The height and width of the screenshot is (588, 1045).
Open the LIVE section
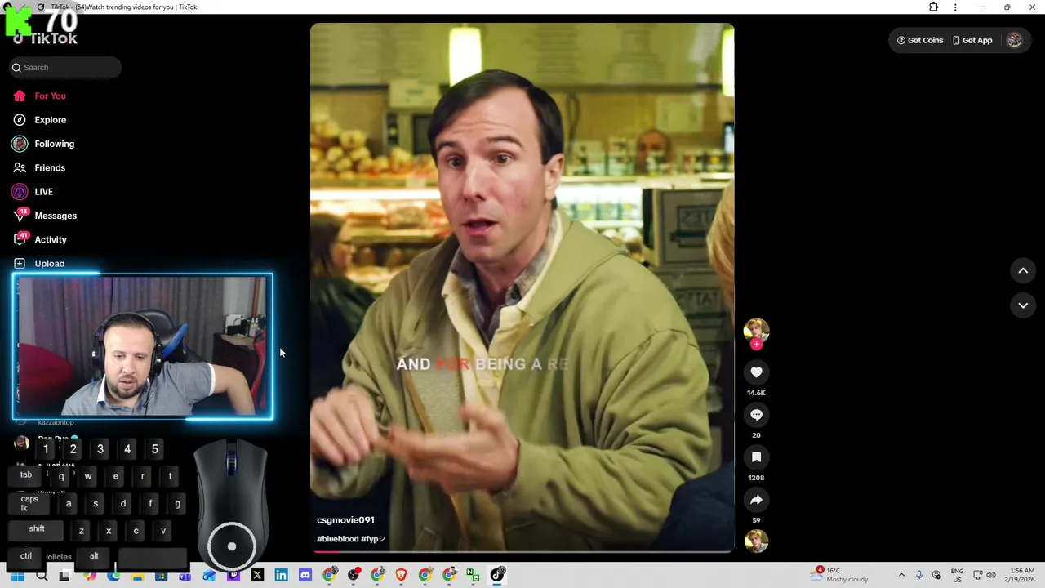click(x=33, y=192)
